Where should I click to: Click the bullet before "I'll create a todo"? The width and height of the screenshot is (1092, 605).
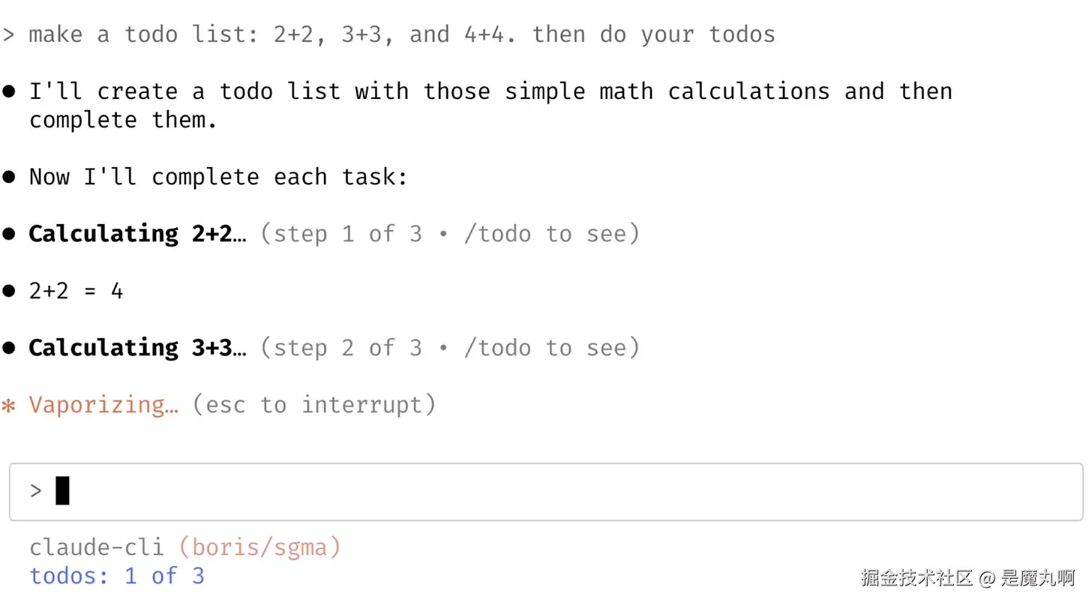9,91
